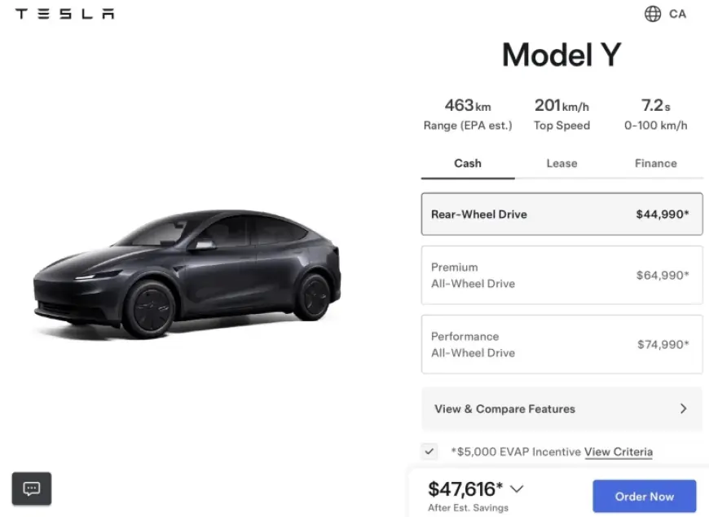Image resolution: width=709 pixels, height=517 pixels.
Task: Switch to the Lease tab
Action: click(561, 163)
